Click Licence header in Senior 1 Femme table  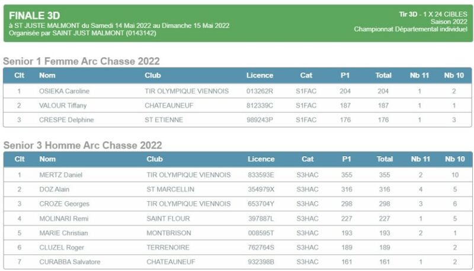pos(260,75)
